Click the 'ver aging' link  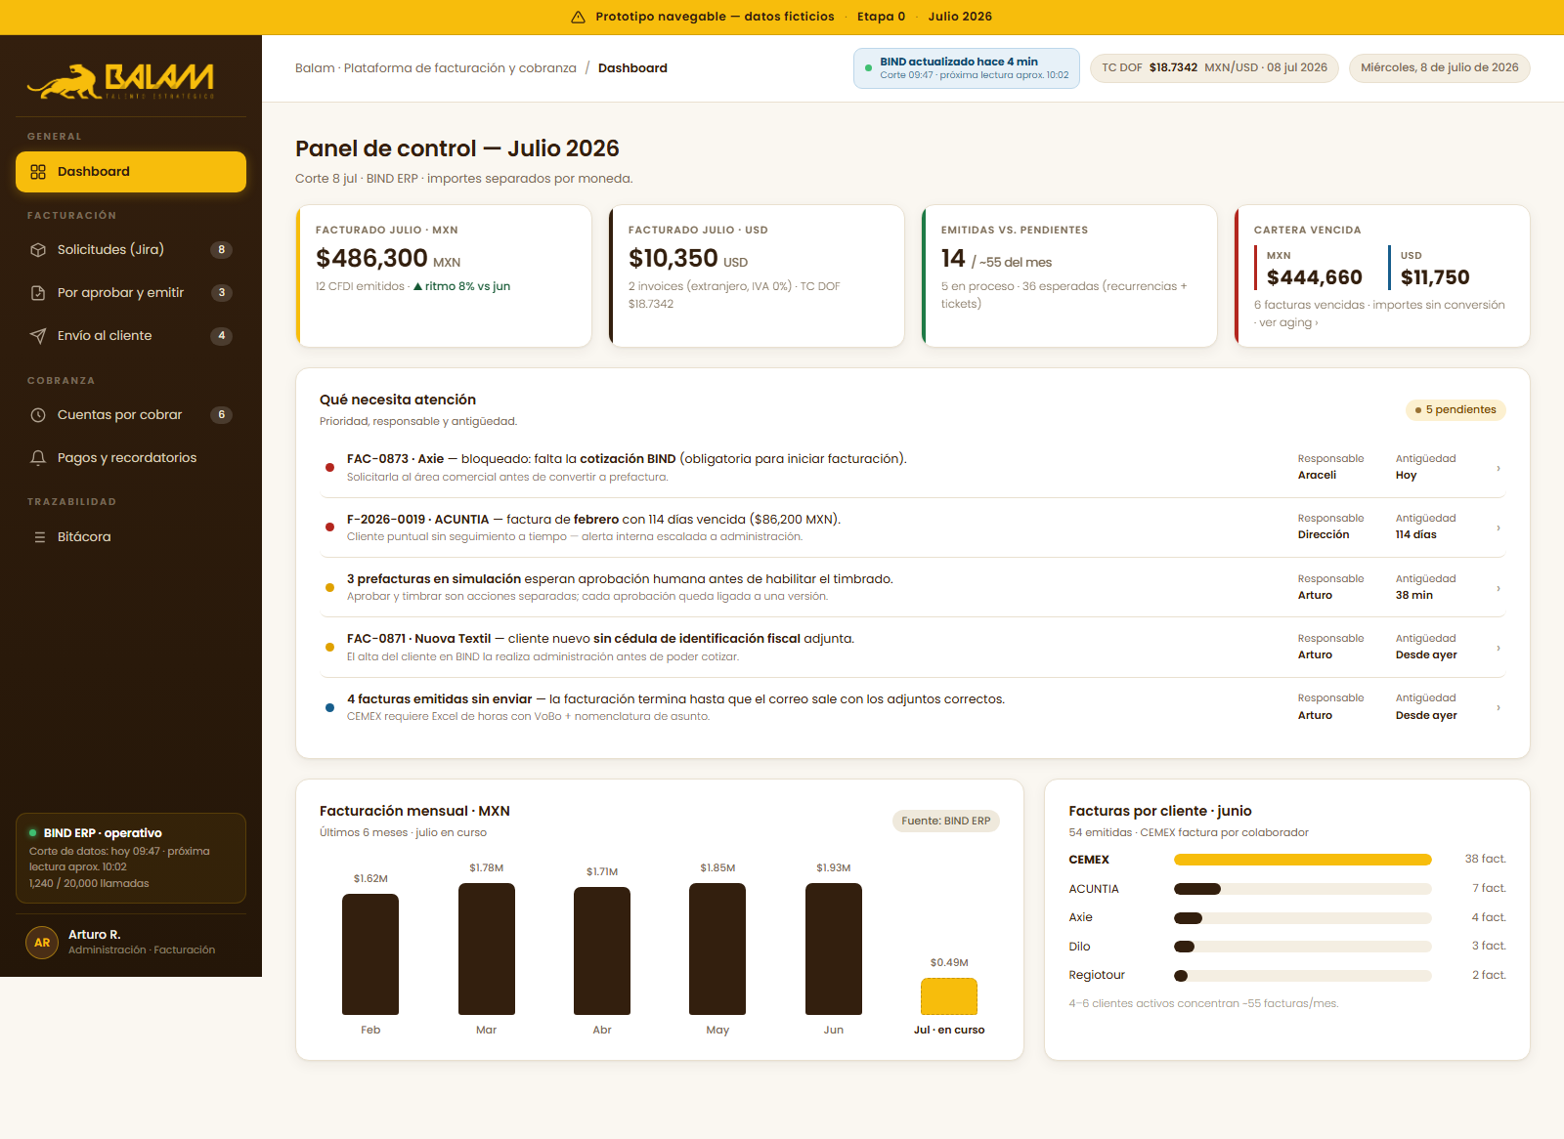(x=1288, y=323)
